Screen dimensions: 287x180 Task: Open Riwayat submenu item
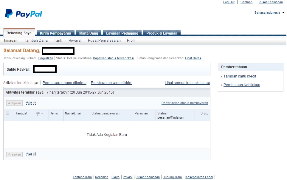point(75,41)
